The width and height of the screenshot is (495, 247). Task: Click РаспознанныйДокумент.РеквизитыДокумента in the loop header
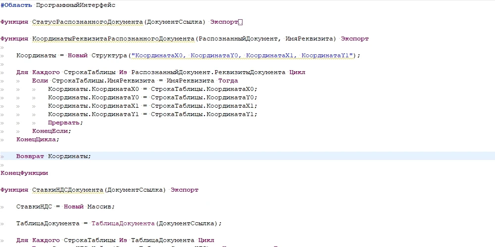point(208,72)
